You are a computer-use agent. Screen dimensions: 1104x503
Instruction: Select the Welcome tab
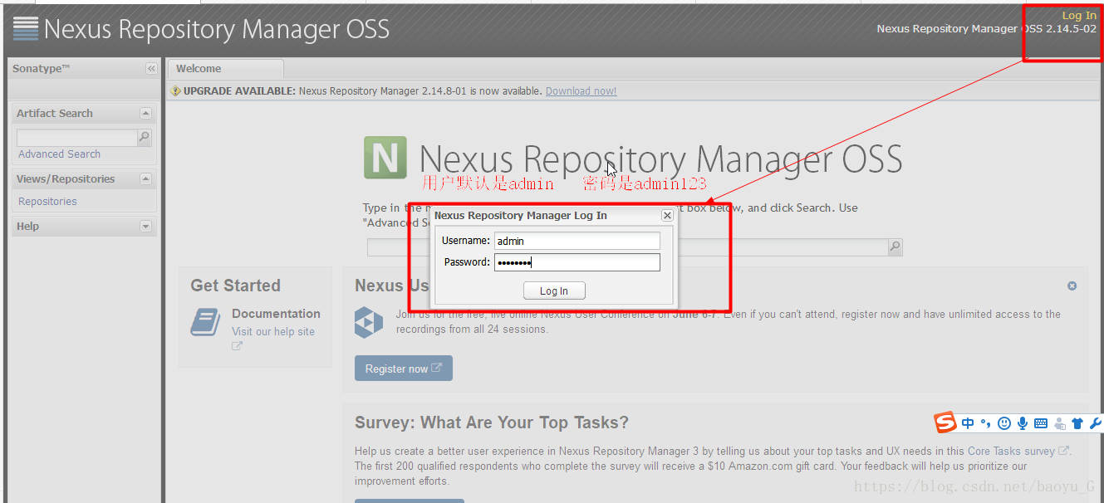pos(225,69)
